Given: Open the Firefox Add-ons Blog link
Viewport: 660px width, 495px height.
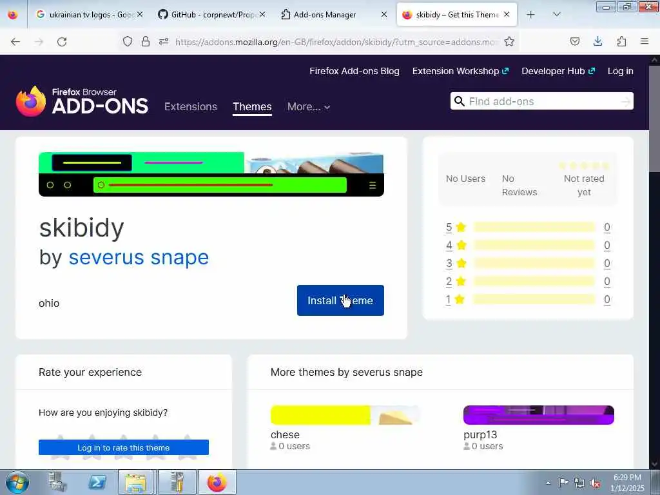Looking at the screenshot, I should pos(354,71).
